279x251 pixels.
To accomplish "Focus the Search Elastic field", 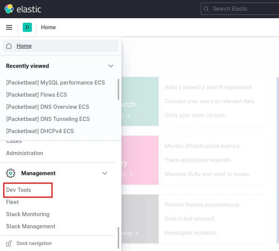I will tap(240, 9).
